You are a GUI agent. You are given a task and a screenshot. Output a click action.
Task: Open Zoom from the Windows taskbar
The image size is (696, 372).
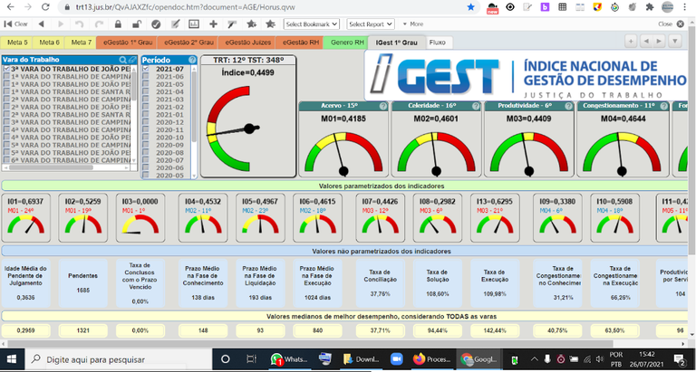(396, 359)
